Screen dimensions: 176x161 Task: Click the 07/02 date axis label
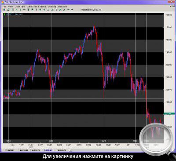[88, 145]
